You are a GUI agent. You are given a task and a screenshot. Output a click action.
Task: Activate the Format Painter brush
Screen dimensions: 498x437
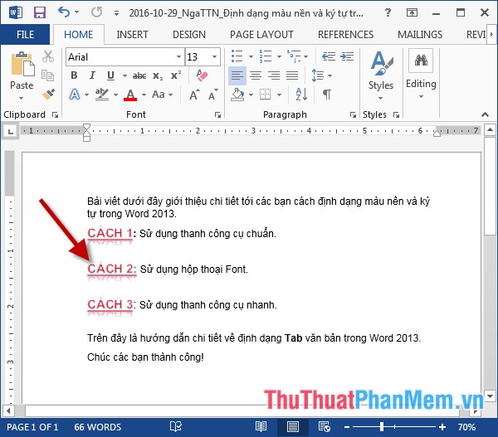[48, 95]
